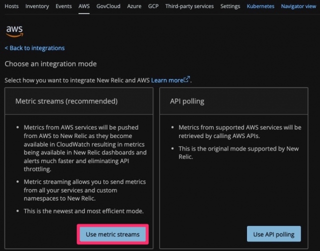Viewport: 320px width, 251px height.
Task: Follow the Learn more link
Action: coord(170,80)
